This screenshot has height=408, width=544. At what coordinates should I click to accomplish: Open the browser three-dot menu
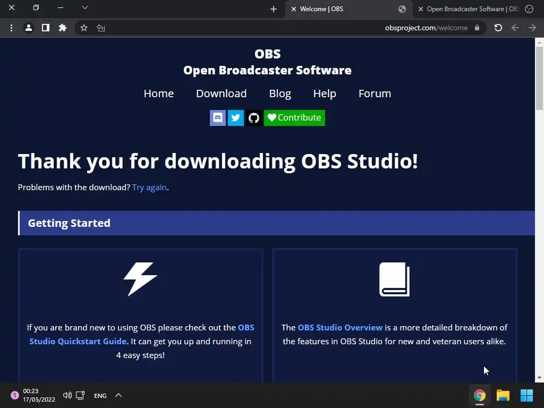(12, 28)
